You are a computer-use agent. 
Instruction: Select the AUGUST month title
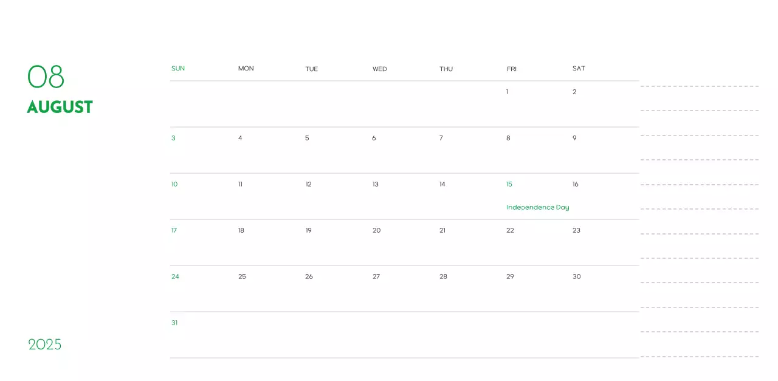pos(59,107)
